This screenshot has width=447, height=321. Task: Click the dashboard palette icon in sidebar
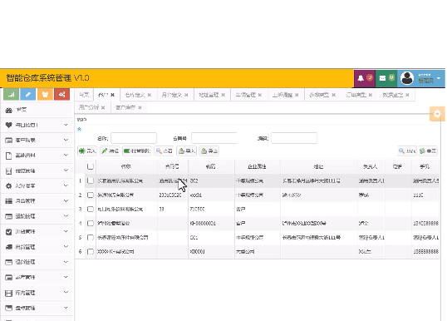(9, 110)
